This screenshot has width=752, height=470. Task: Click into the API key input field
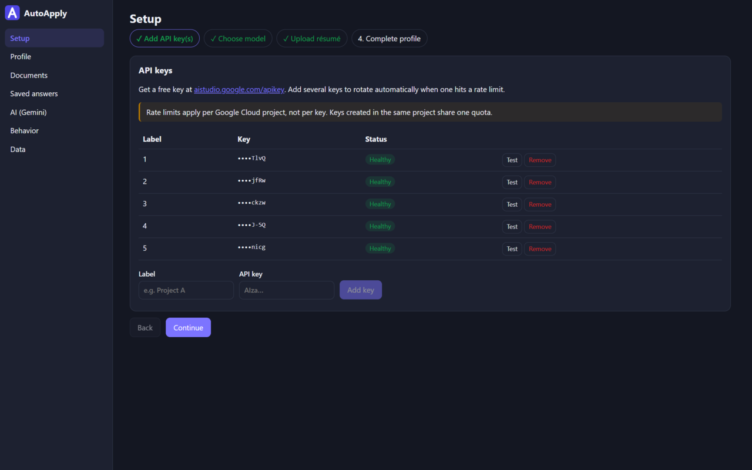(x=287, y=290)
